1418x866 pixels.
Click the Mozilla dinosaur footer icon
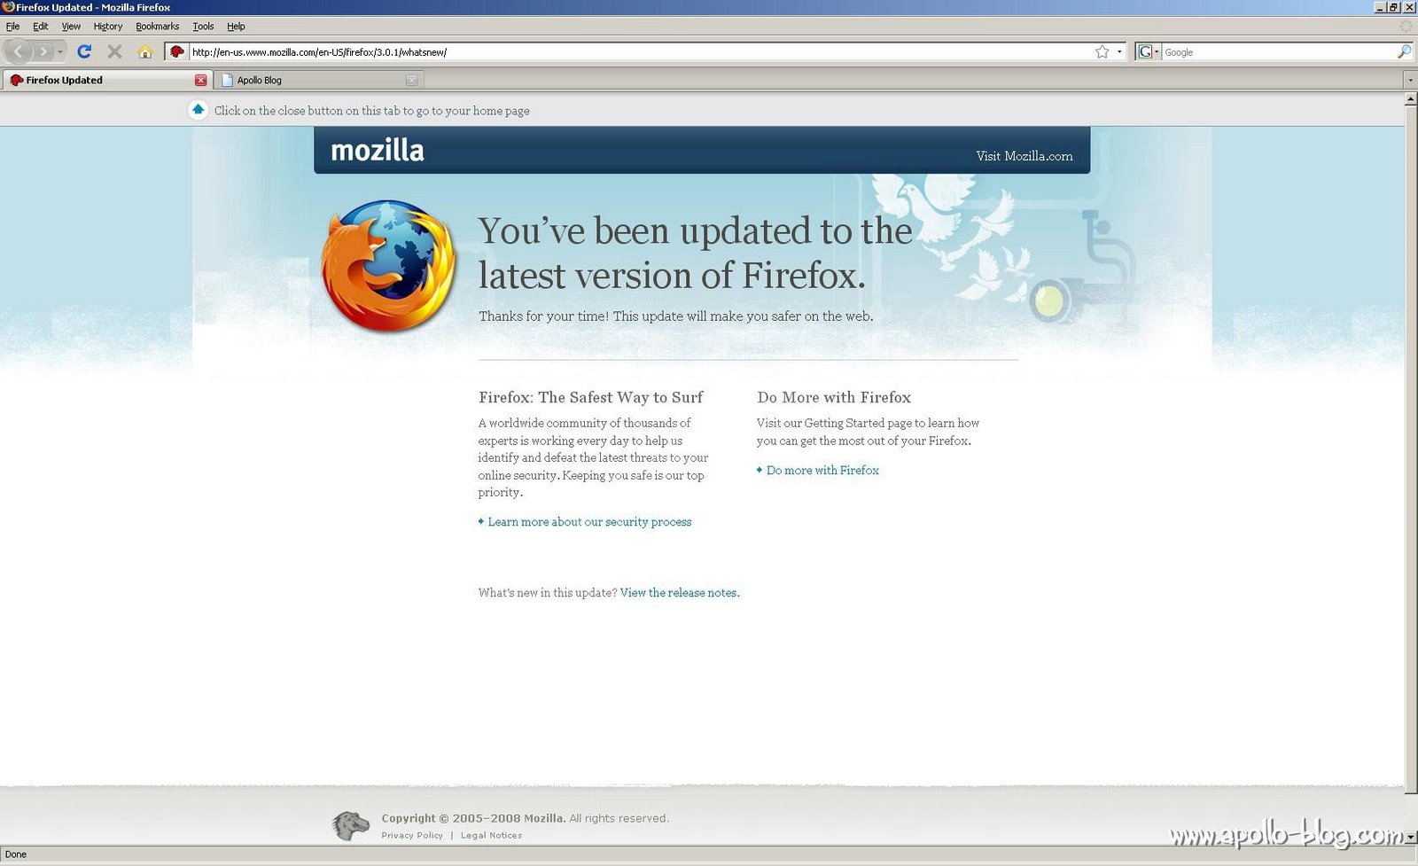click(x=350, y=825)
